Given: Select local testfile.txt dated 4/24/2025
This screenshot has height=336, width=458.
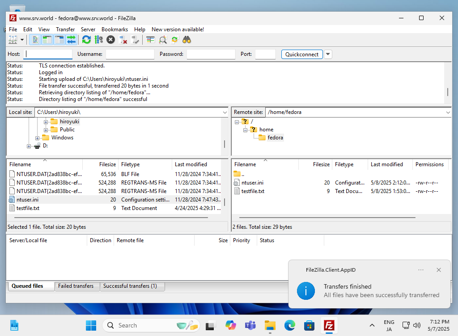Looking at the screenshot, I should point(114,208).
